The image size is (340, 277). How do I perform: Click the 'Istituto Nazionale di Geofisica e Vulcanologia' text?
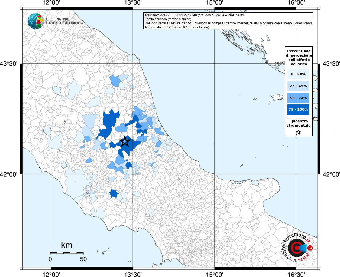click(x=64, y=21)
